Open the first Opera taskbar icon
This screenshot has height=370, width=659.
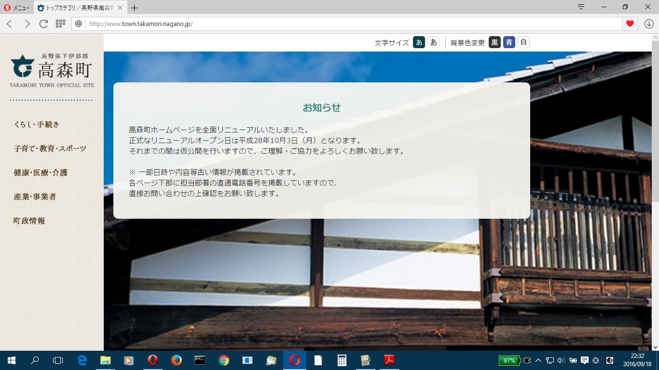[152, 360]
